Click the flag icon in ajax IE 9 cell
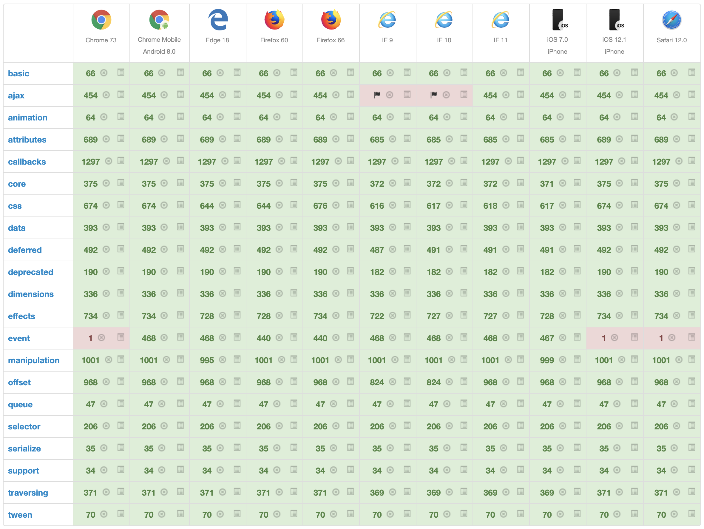The image size is (704, 529). point(376,95)
